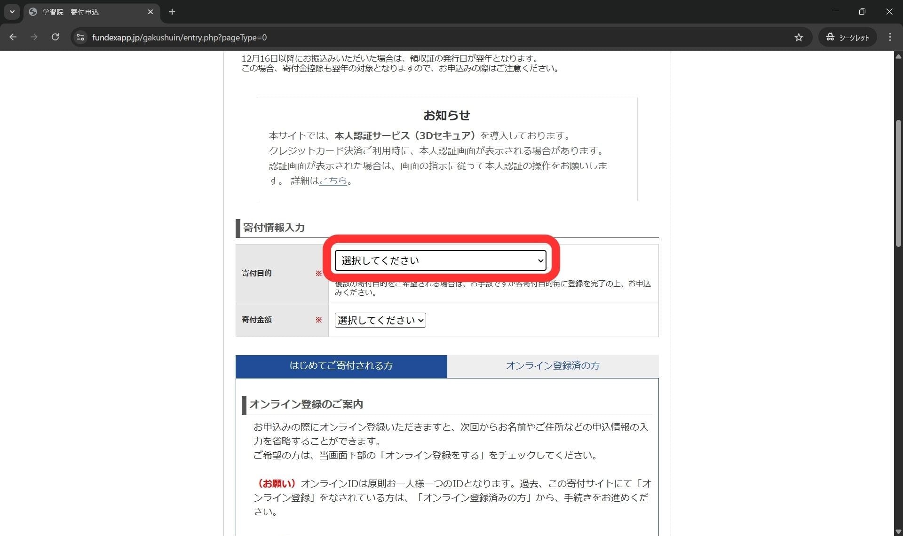This screenshot has height=536, width=903.
Task: Open the 寄付目的 dropdown
Action: click(440, 260)
